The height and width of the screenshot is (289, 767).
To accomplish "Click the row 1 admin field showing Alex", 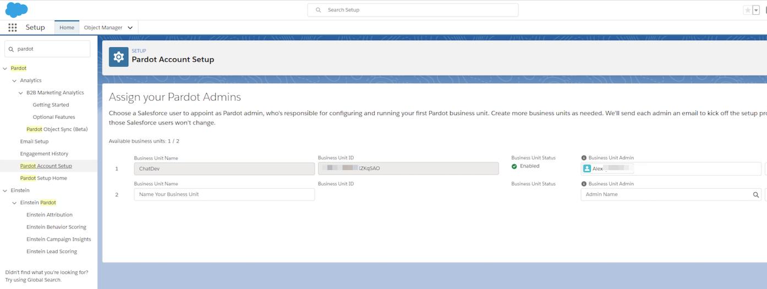I will [671, 168].
